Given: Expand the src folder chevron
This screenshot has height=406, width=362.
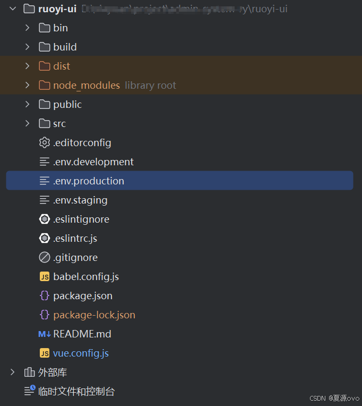Looking at the screenshot, I should tap(28, 124).
